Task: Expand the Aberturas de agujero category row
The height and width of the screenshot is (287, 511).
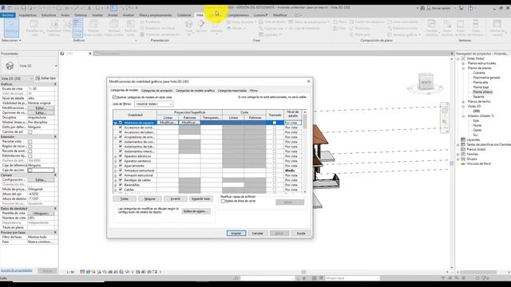Action: tap(115, 123)
